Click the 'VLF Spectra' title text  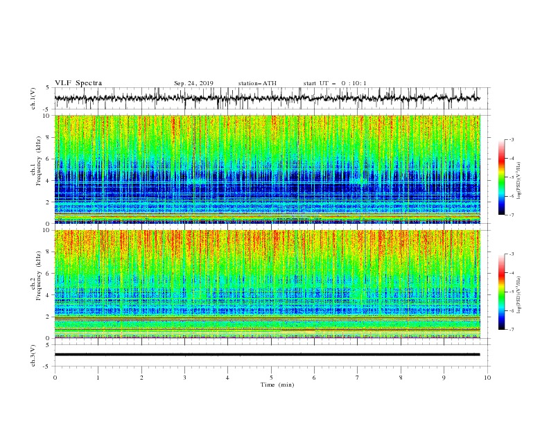tap(78, 83)
